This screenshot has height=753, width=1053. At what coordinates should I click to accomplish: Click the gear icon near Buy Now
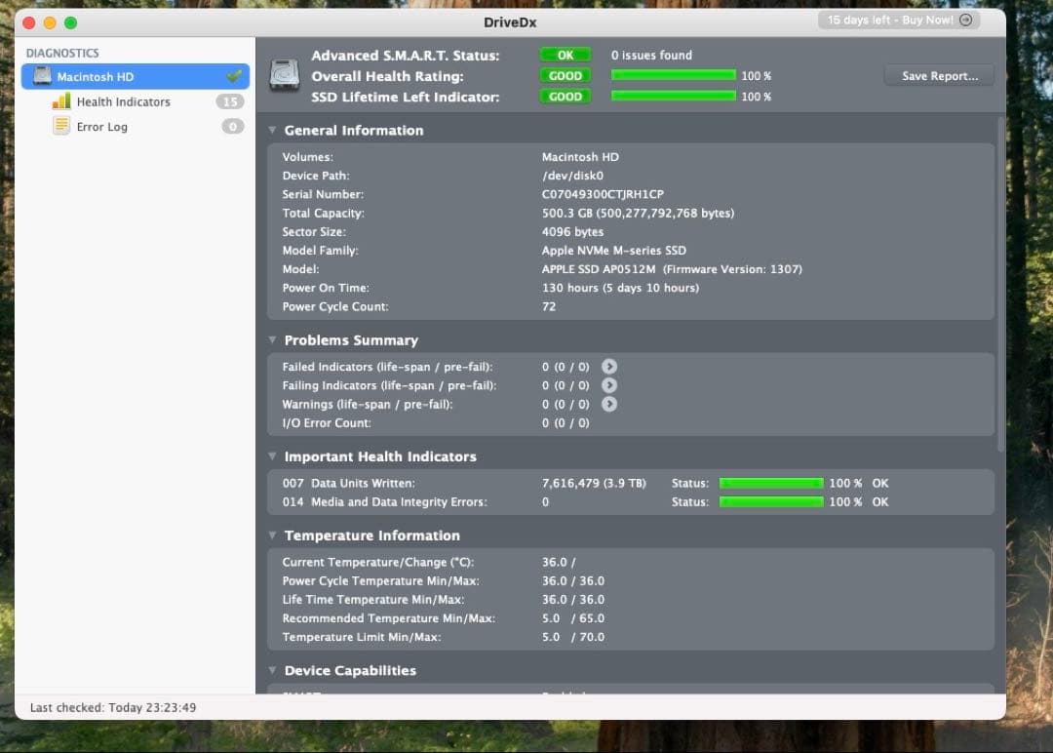[965, 20]
